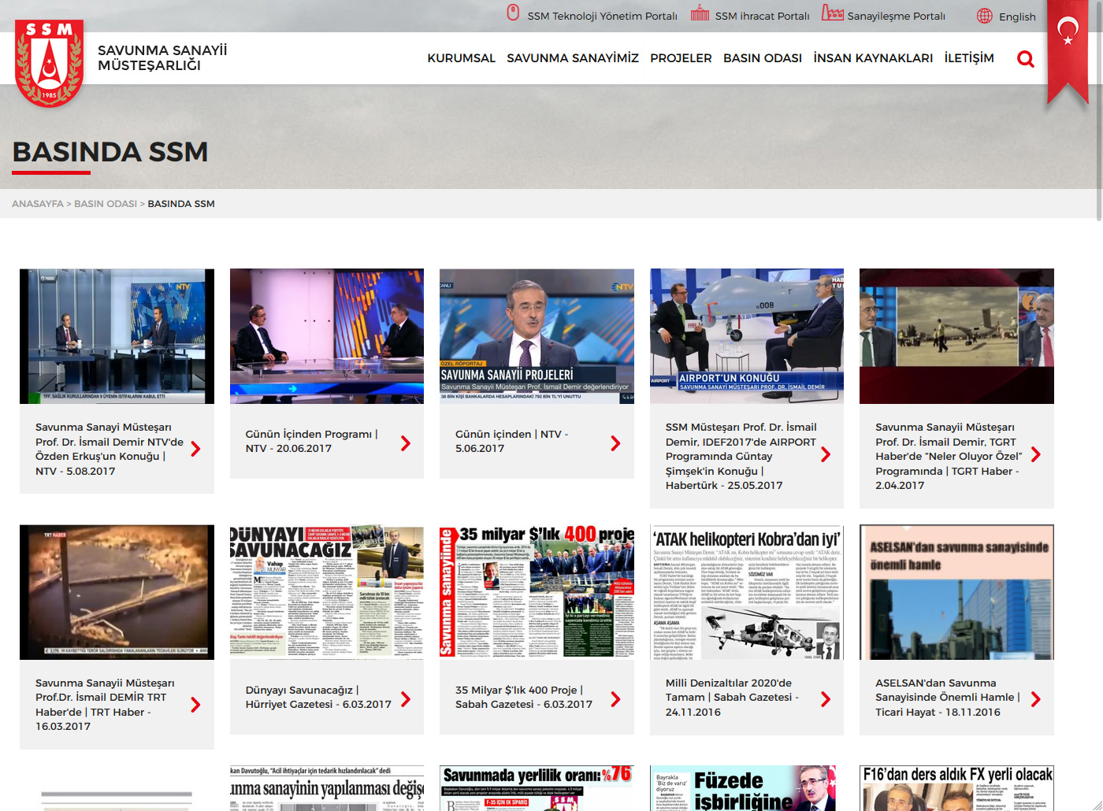Open the KURUMSAL menu
Screen dimensions: 1103x811
[x=461, y=58]
